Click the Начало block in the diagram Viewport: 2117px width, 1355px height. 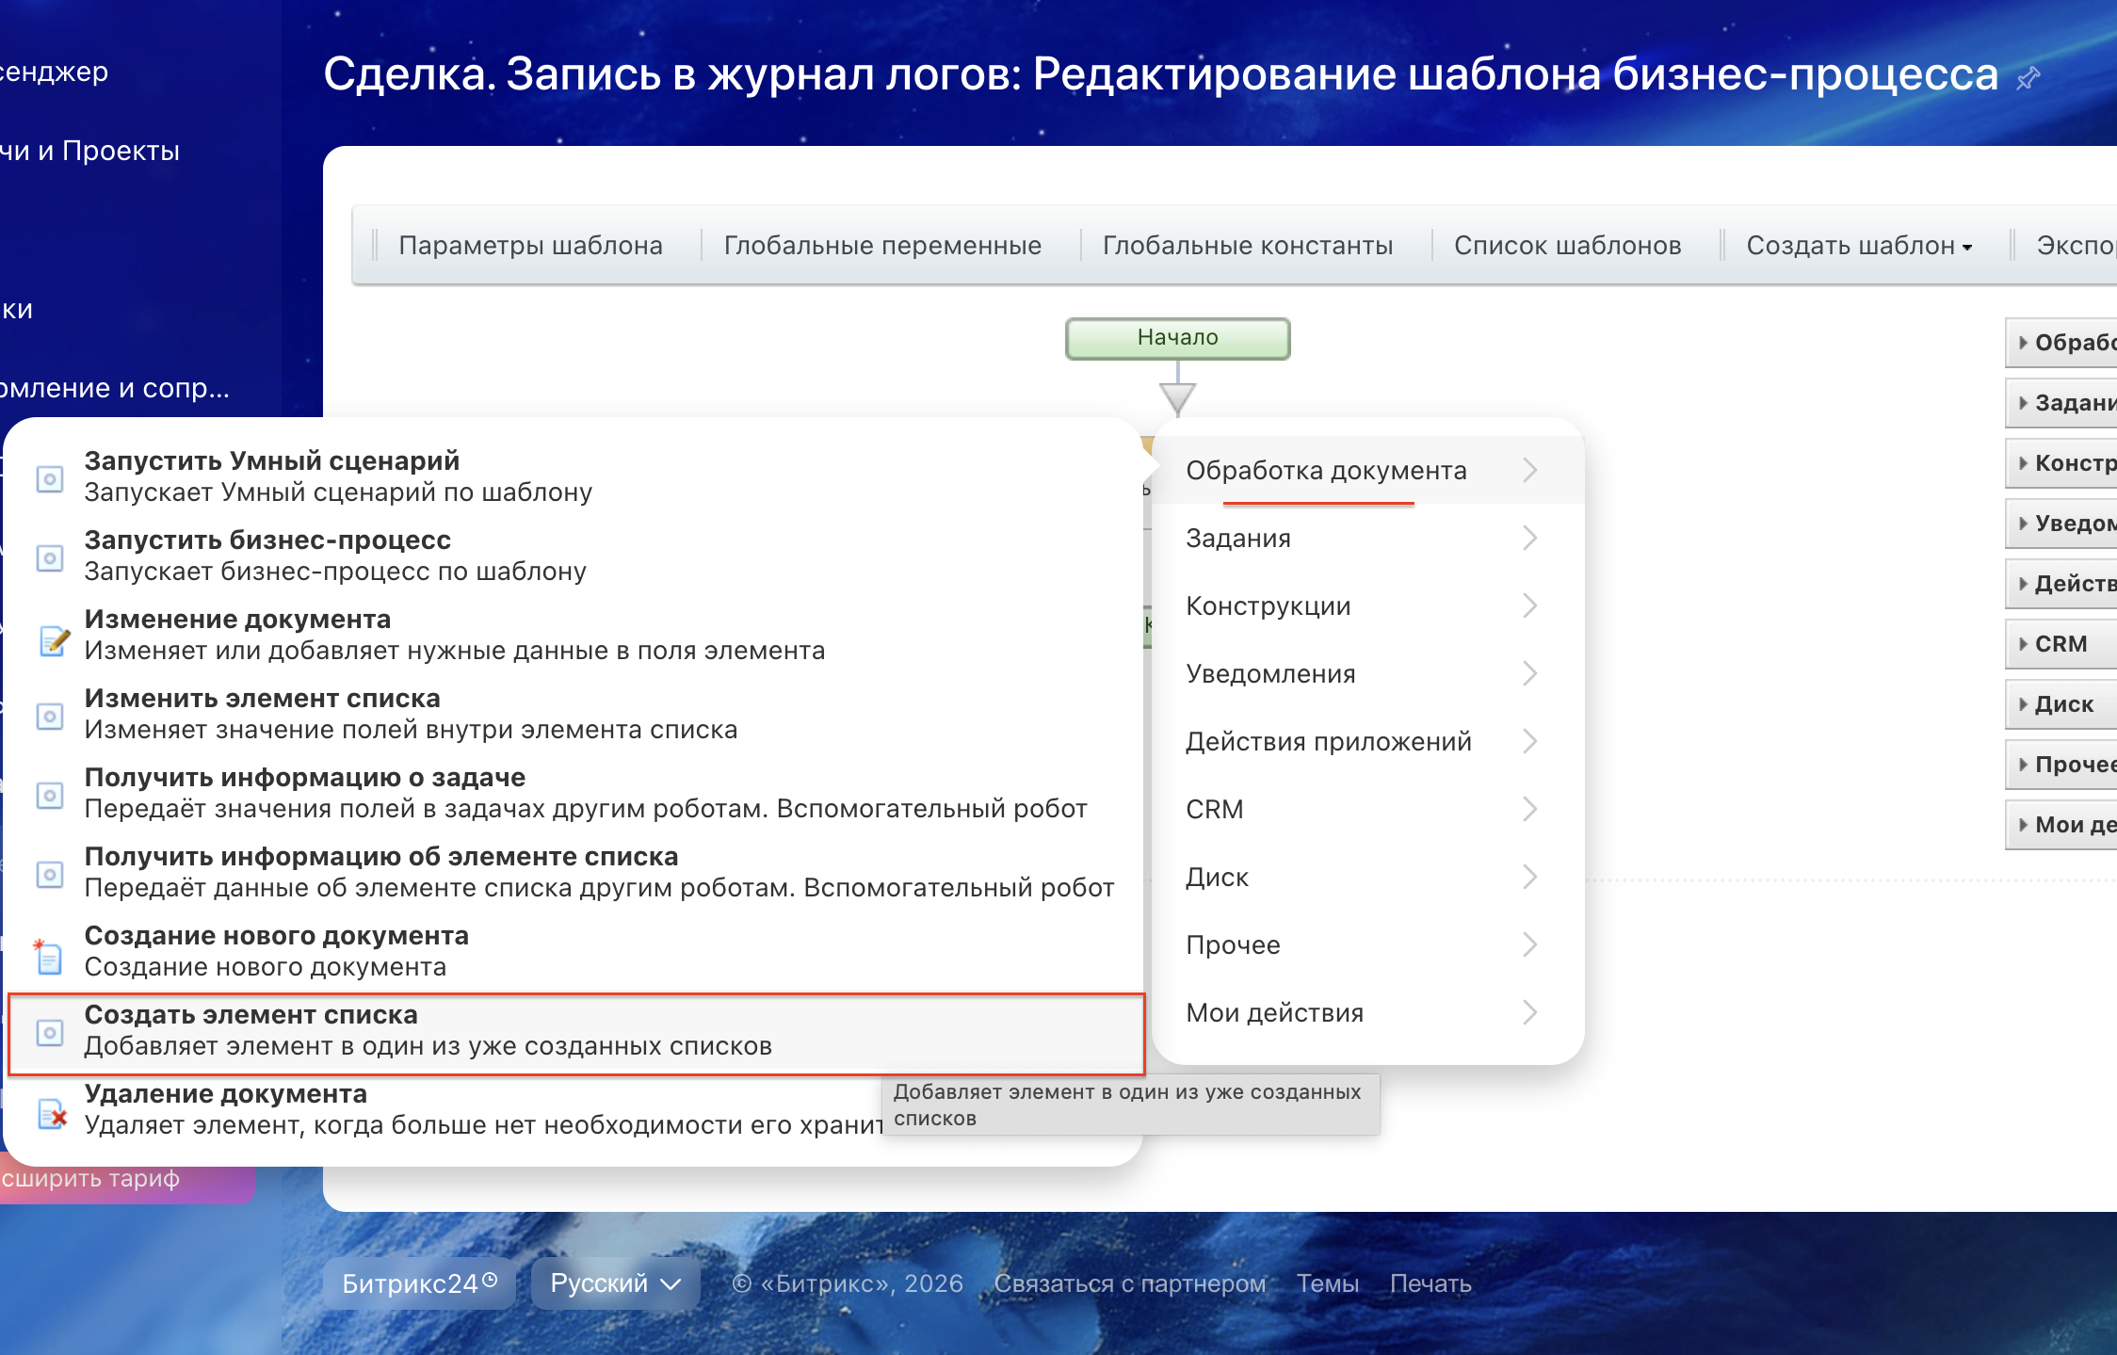[x=1177, y=338]
